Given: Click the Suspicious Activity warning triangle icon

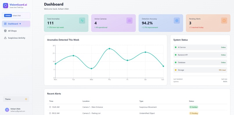Looking at the screenshot, I should pos(6,38).
